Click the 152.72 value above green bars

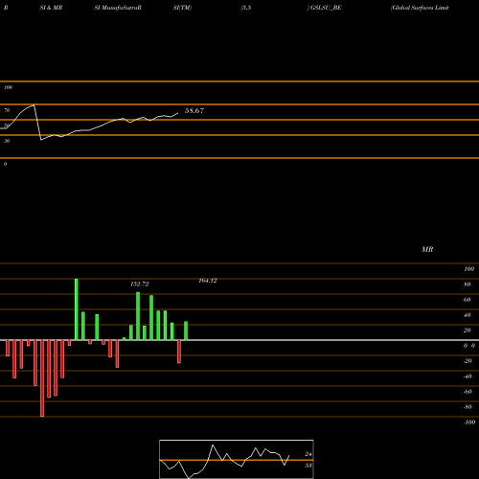coord(140,284)
